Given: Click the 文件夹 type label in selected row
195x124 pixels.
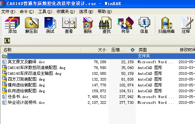Looking at the screenshot, I should point(144,56).
